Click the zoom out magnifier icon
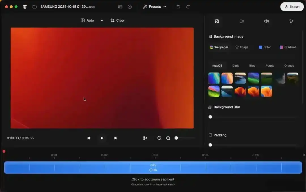 (160, 138)
